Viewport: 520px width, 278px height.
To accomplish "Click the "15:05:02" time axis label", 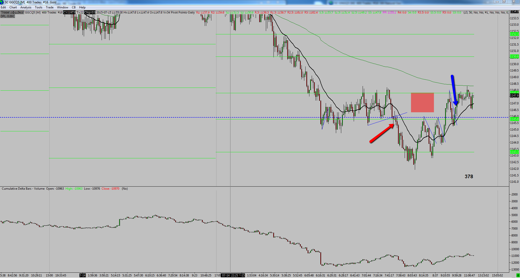I will (x=497, y=275).
